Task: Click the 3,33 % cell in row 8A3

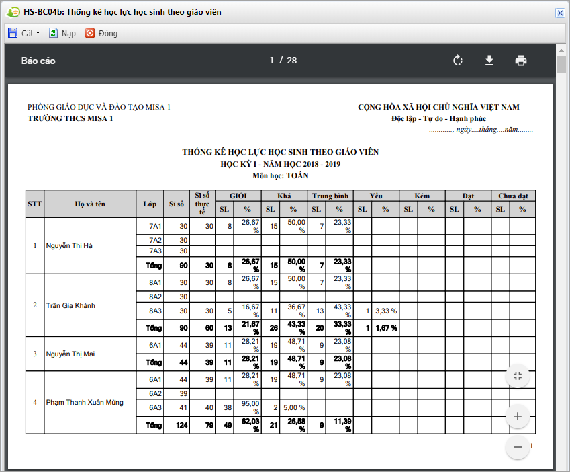Action: (385, 311)
